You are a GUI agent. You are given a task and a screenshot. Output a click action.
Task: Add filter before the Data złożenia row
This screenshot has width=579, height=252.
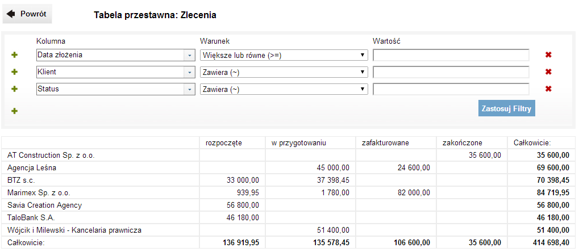pos(15,55)
